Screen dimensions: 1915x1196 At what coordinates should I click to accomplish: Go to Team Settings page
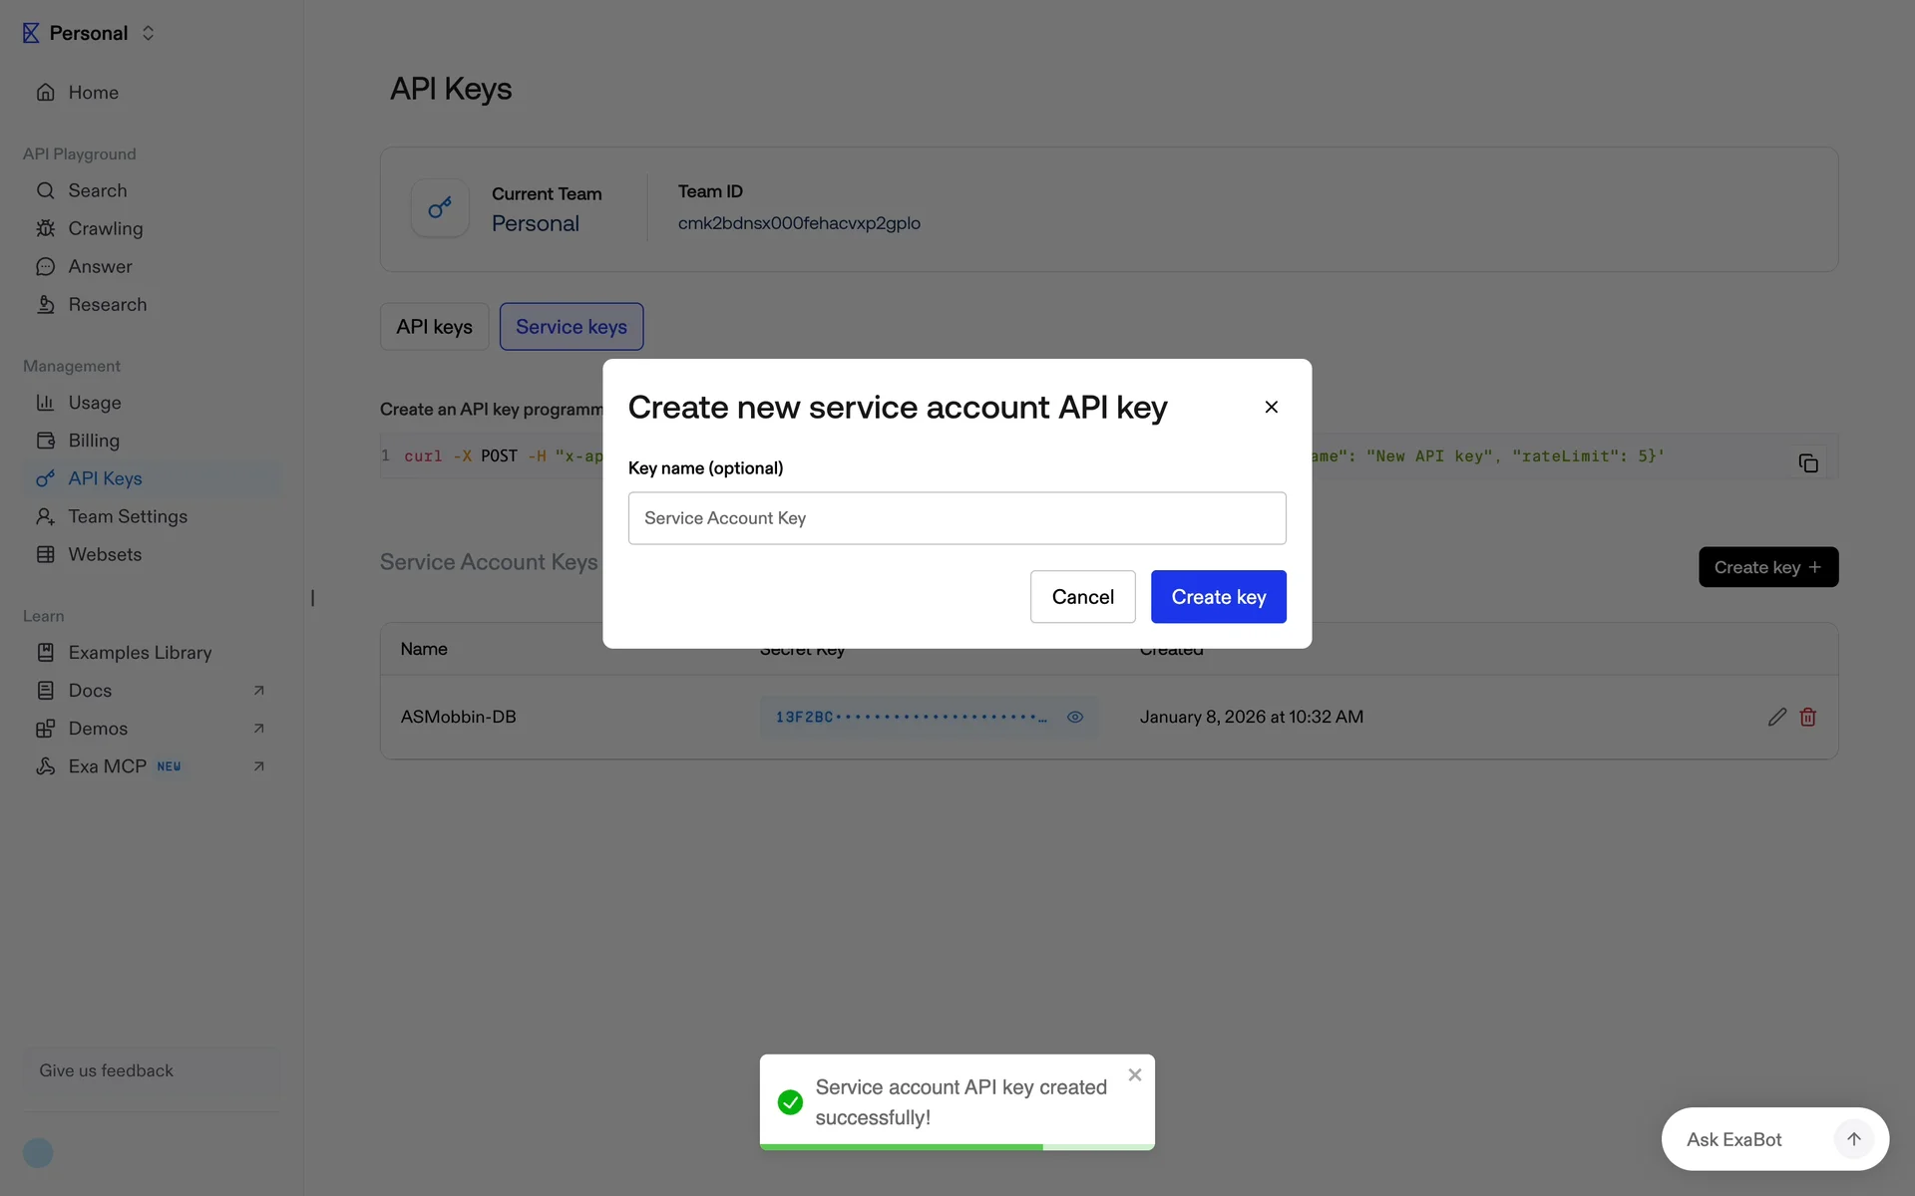(x=128, y=516)
